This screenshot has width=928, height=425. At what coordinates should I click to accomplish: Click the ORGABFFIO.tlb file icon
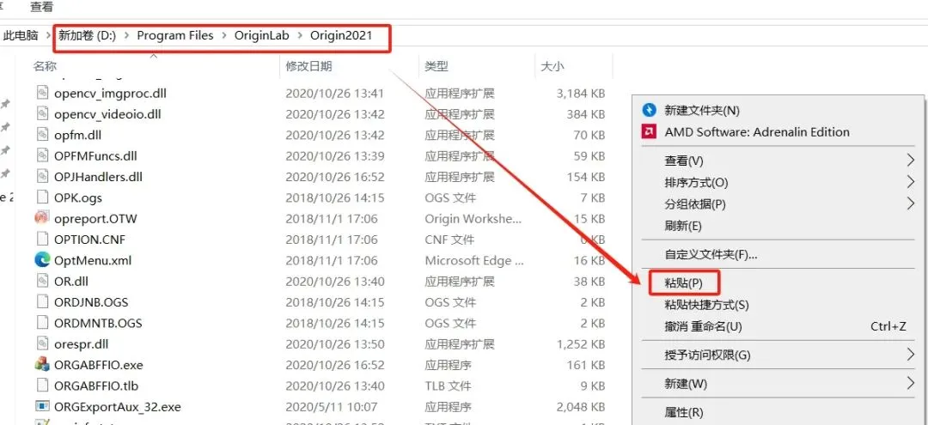(41, 386)
